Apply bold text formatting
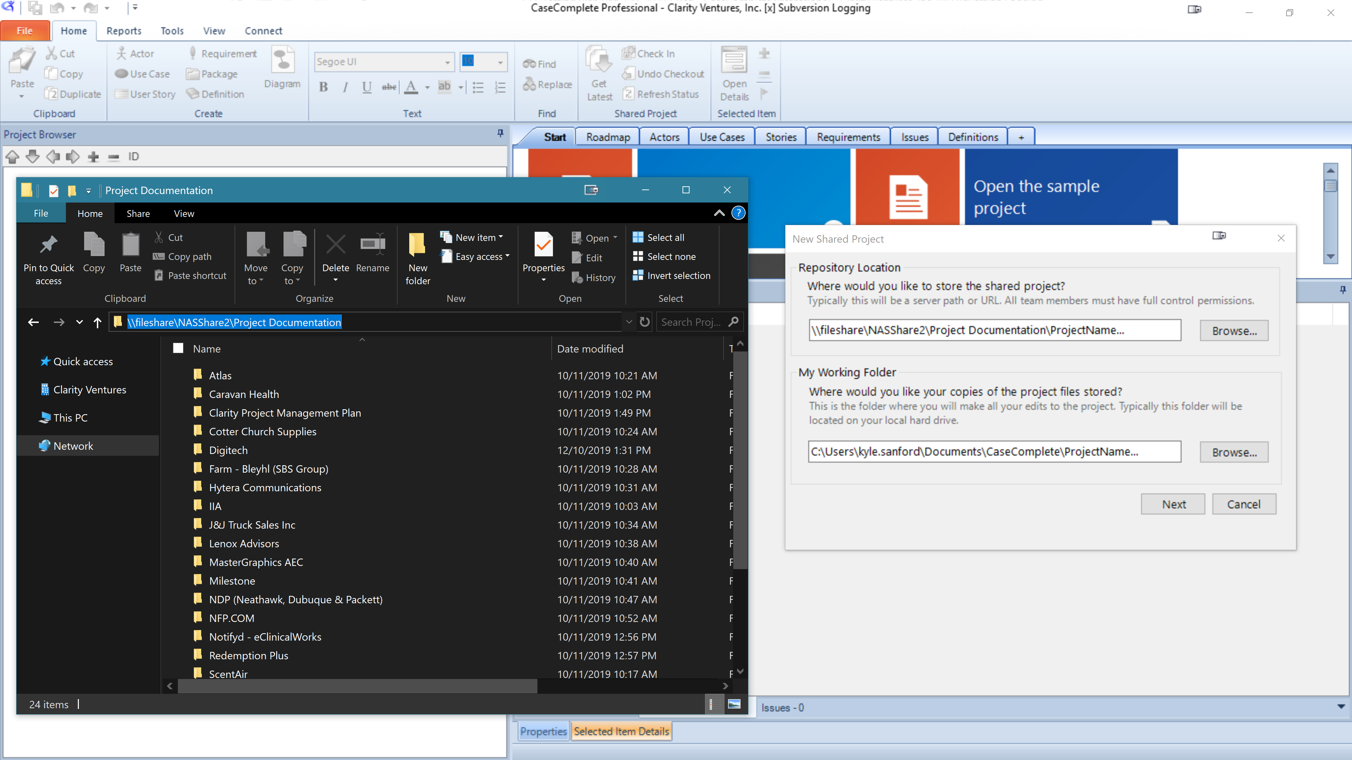 pyautogui.click(x=323, y=87)
